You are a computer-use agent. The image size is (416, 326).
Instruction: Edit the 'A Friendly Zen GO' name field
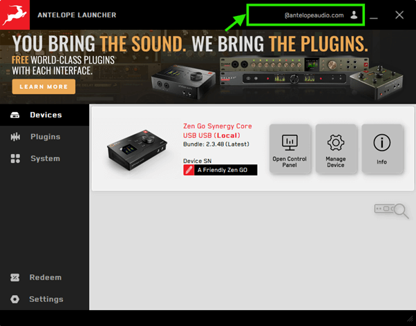click(x=225, y=170)
